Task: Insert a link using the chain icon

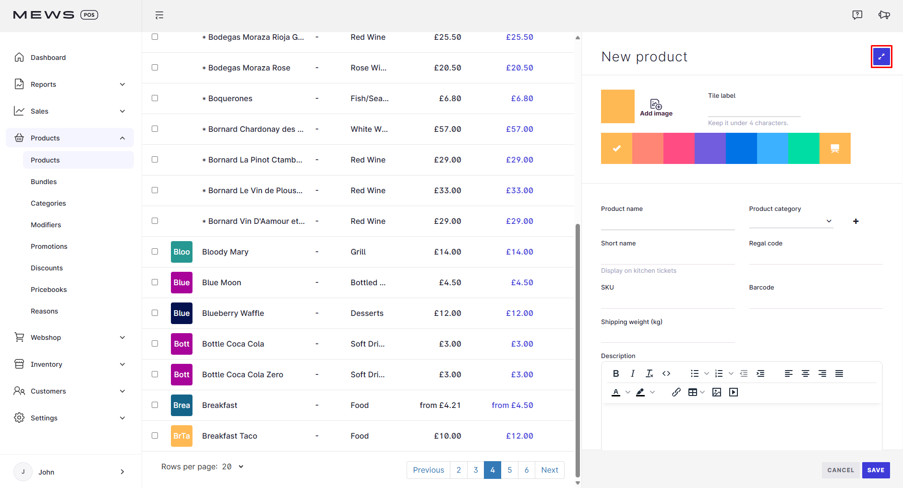Action: pyautogui.click(x=676, y=392)
